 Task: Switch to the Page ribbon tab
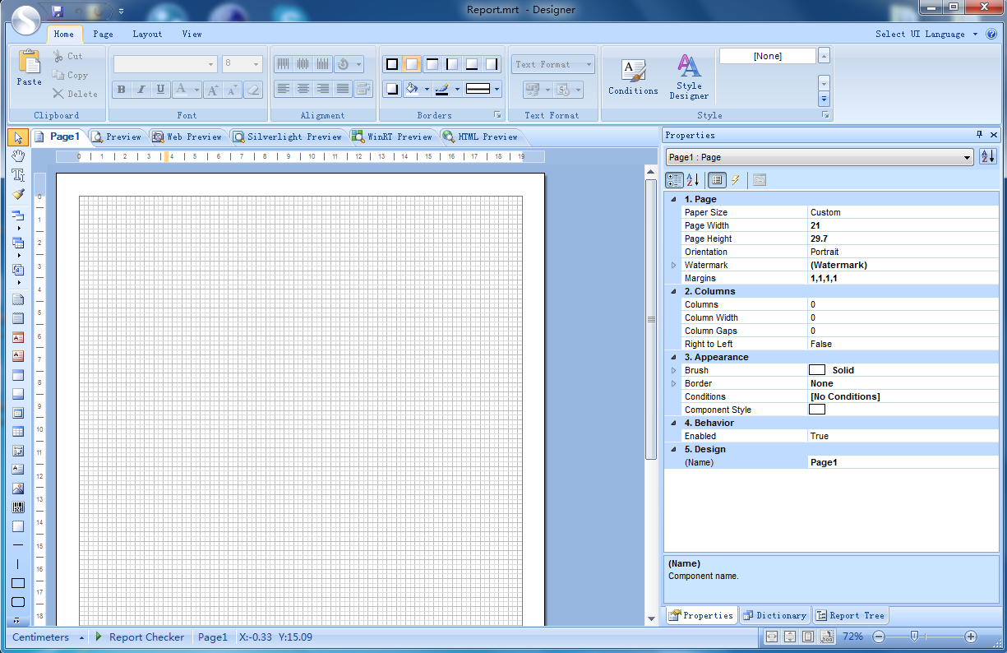tap(103, 34)
